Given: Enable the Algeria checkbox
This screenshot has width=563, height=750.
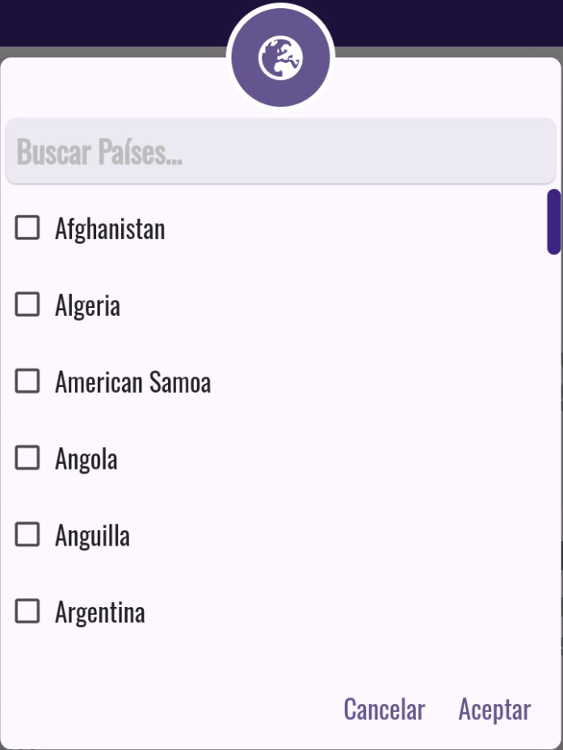Looking at the screenshot, I should 27,305.
